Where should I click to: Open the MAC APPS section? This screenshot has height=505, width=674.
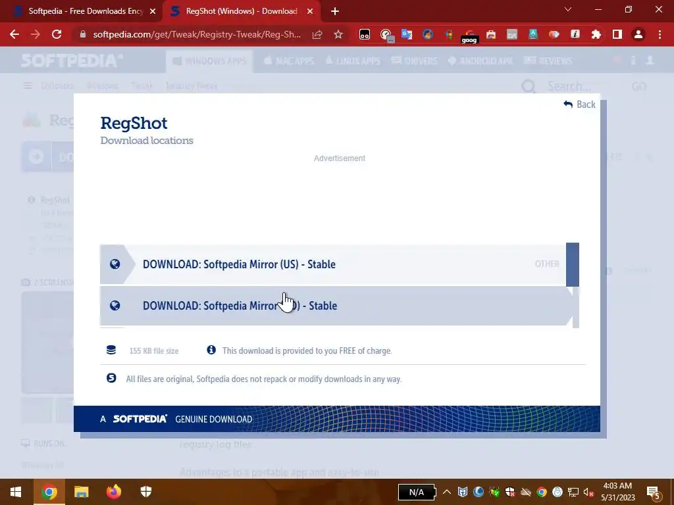click(x=289, y=61)
